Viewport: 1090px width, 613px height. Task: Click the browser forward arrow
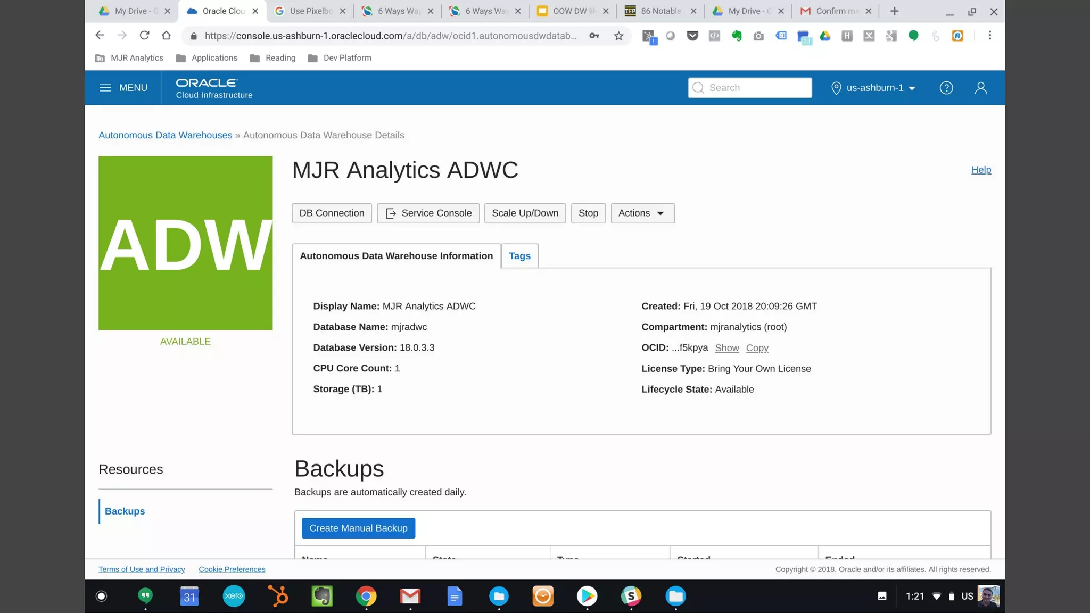(122, 36)
